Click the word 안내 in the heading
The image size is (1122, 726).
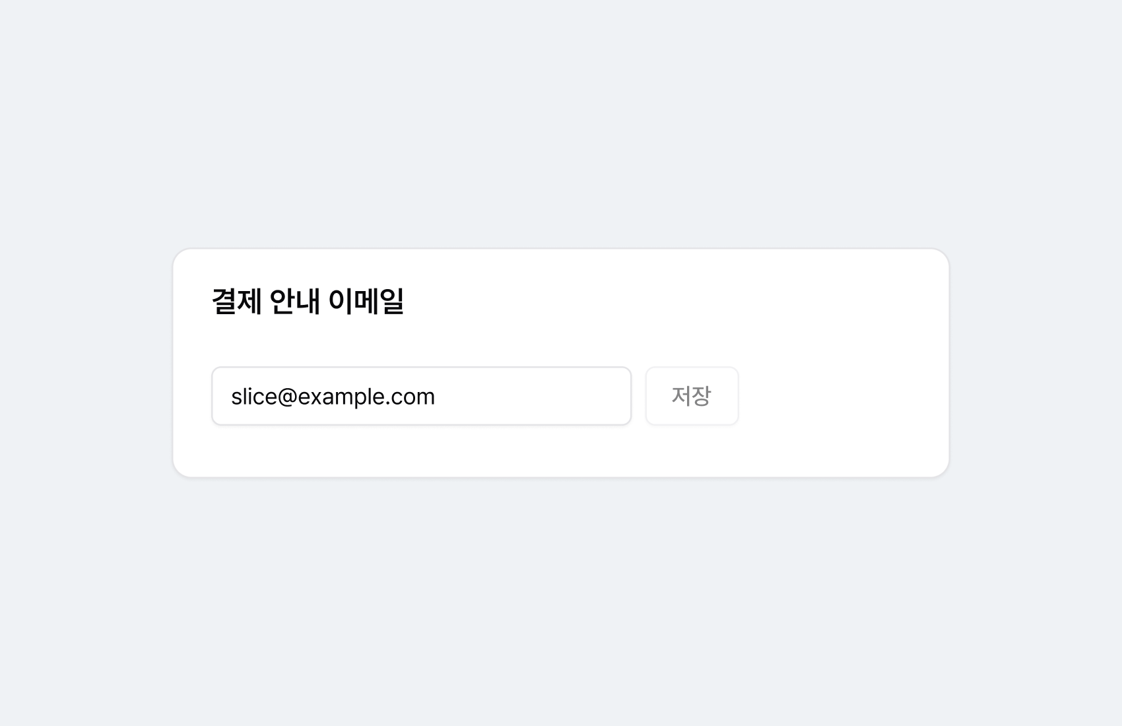point(294,301)
